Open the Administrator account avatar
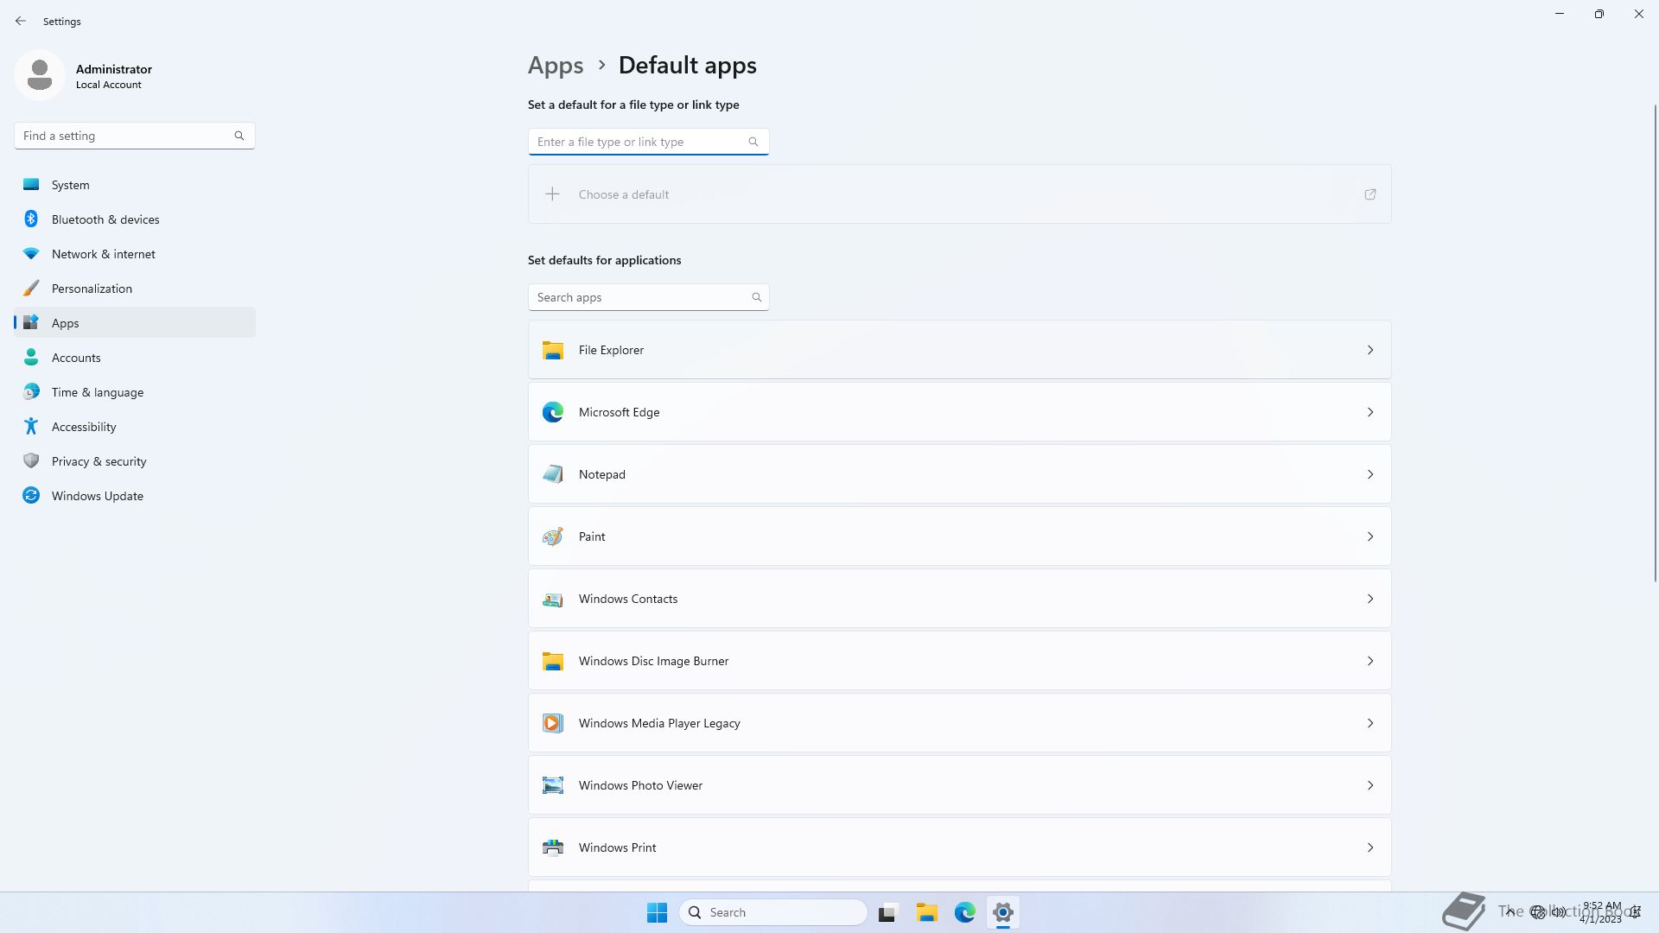 point(40,75)
